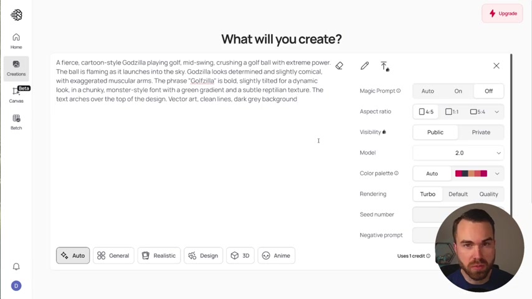Choose Quality rendering option
The image size is (532, 299).
tap(488, 194)
